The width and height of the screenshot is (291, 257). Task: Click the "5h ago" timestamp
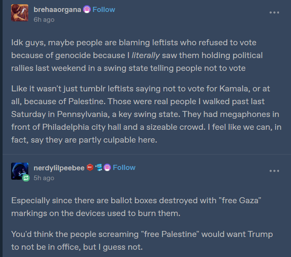[44, 178]
